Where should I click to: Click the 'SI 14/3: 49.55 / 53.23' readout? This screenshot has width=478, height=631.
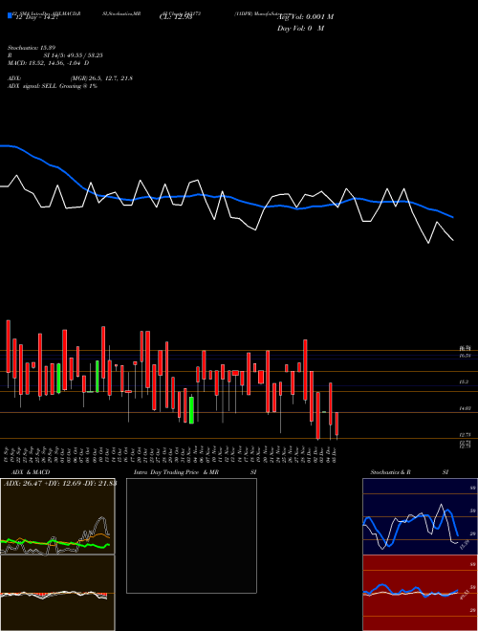[x=74, y=55]
